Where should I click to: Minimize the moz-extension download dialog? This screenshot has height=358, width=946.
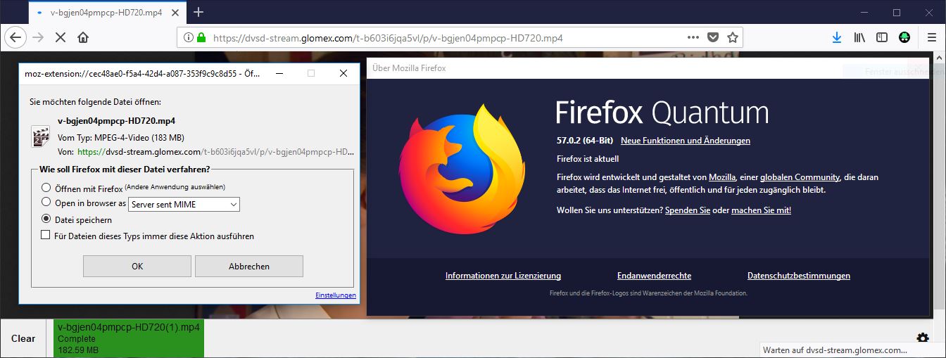pos(279,73)
